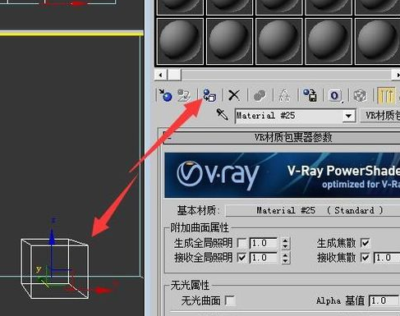Open Material #25 name dropdown arrow
The width and height of the screenshot is (400, 316).
tap(348, 116)
